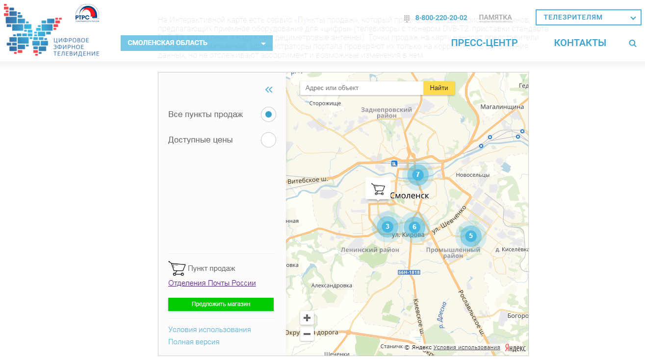This screenshot has width=645, height=359.
Task: Open the cluster marker with 7 points
Action: (x=418, y=174)
